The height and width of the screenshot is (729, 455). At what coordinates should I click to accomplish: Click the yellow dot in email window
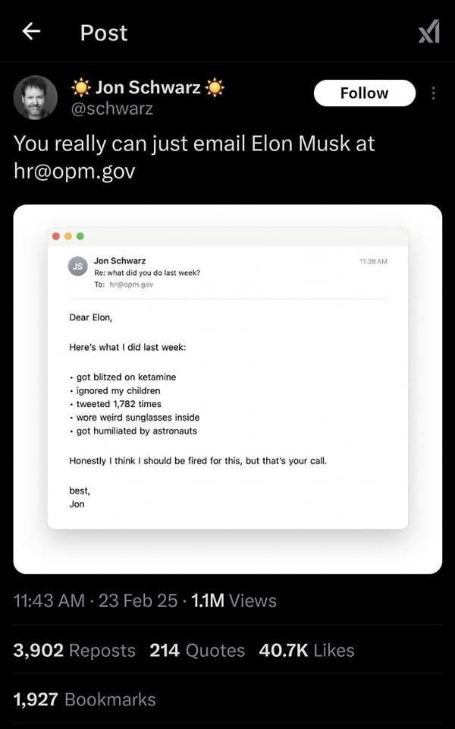tap(68, 236)
